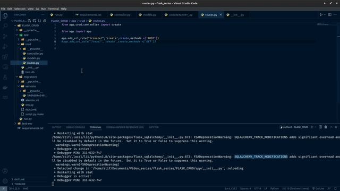This screenshot has height=191, width=340.
Task: Open the Run and Debug view
Action: click(x=5, y=46)
